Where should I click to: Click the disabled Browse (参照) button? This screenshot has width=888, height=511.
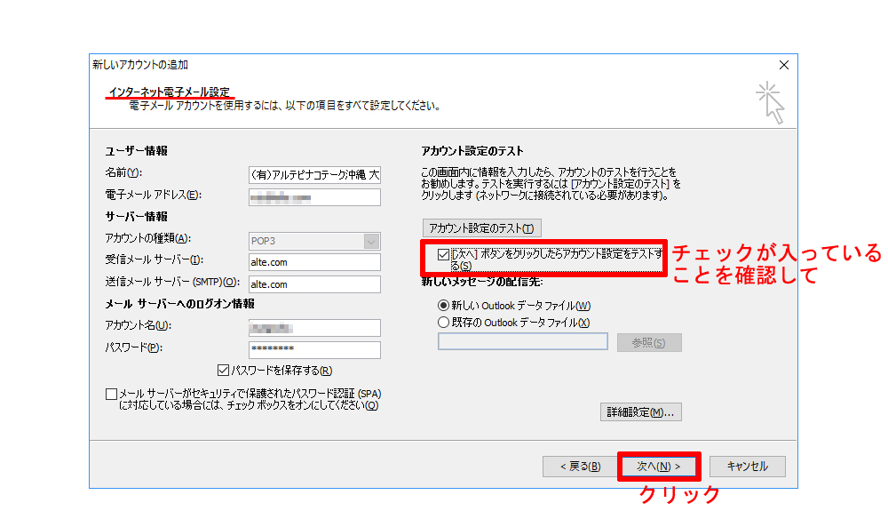pos(649,343)
